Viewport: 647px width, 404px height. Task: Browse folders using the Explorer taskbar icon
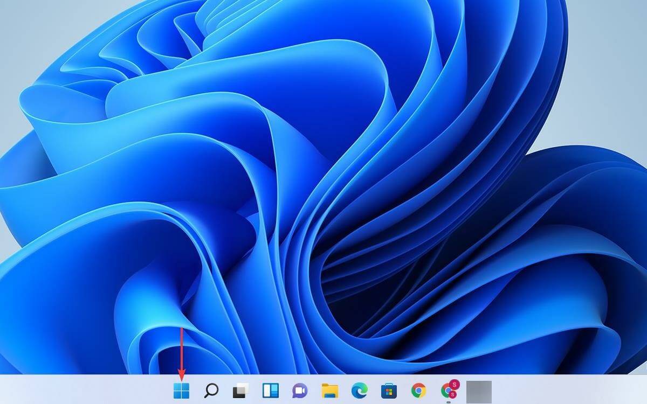point(329,391)
